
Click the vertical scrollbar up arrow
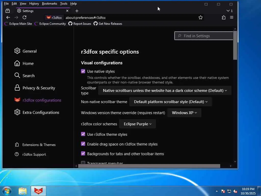click(235, 29)
